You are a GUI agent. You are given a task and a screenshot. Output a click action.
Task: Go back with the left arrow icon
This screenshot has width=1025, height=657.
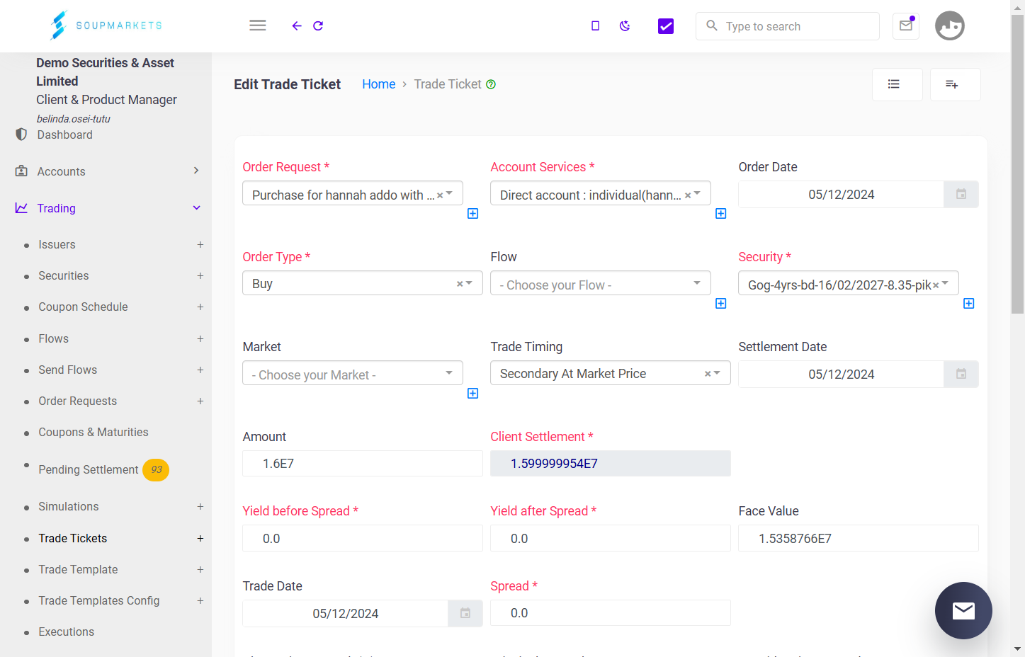tap(297, 25)
